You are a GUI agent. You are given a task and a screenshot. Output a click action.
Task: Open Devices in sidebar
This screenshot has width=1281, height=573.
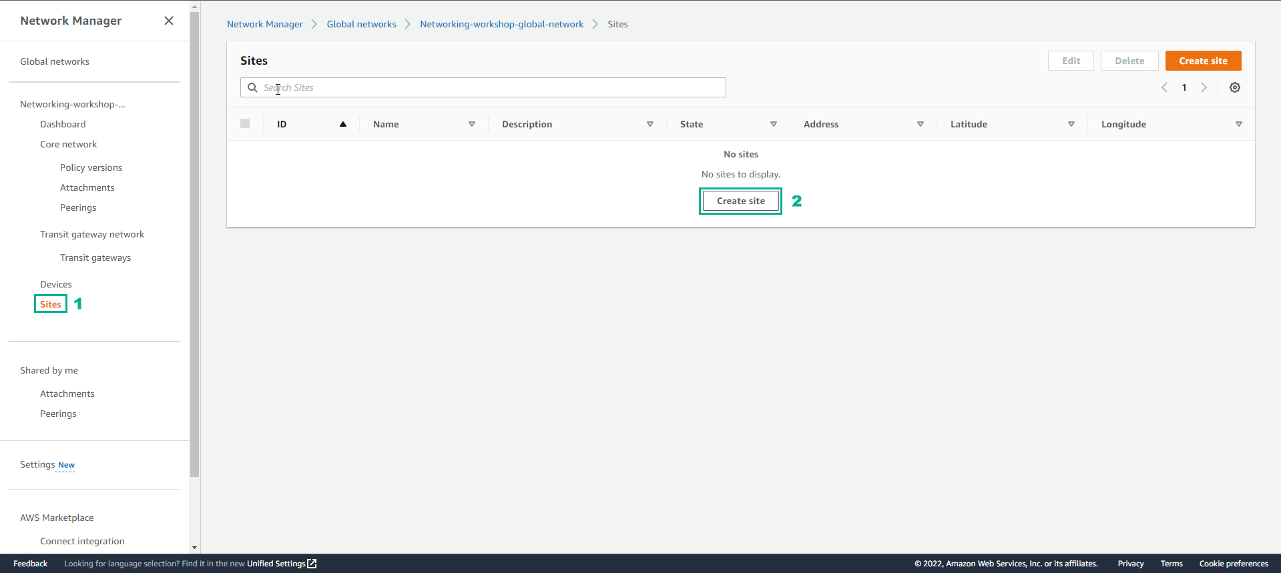56,284
